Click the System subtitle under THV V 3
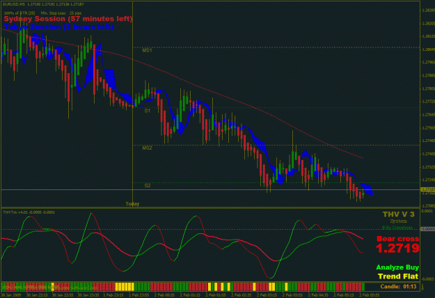The image size is (435, 298). pos(399,221)
